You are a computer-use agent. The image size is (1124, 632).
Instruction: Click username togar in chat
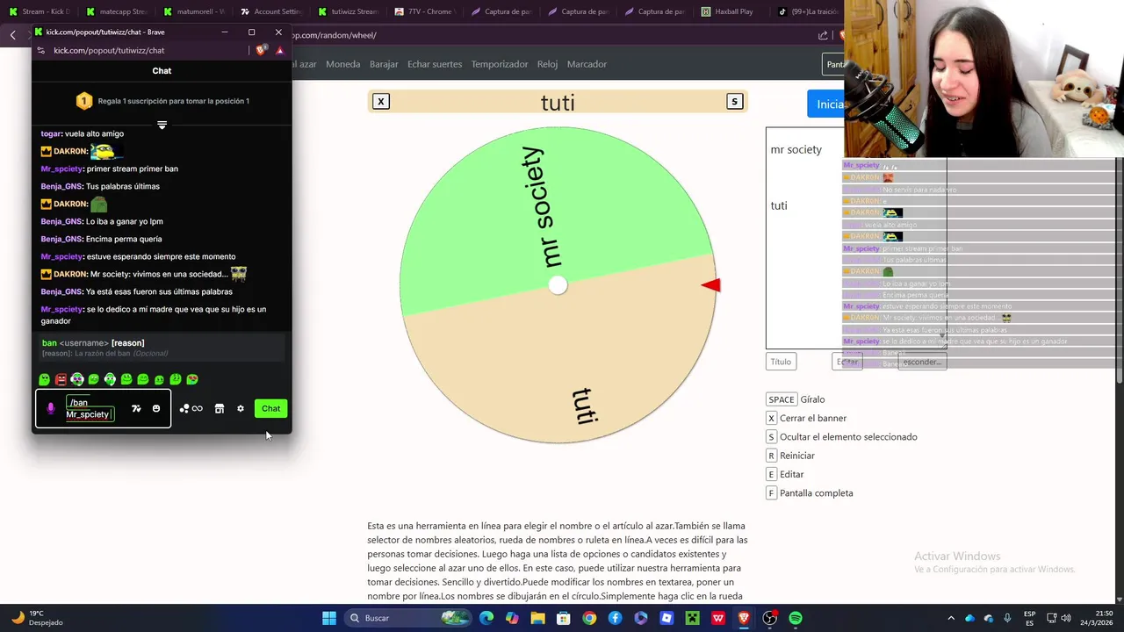click(x=51, y=133)
